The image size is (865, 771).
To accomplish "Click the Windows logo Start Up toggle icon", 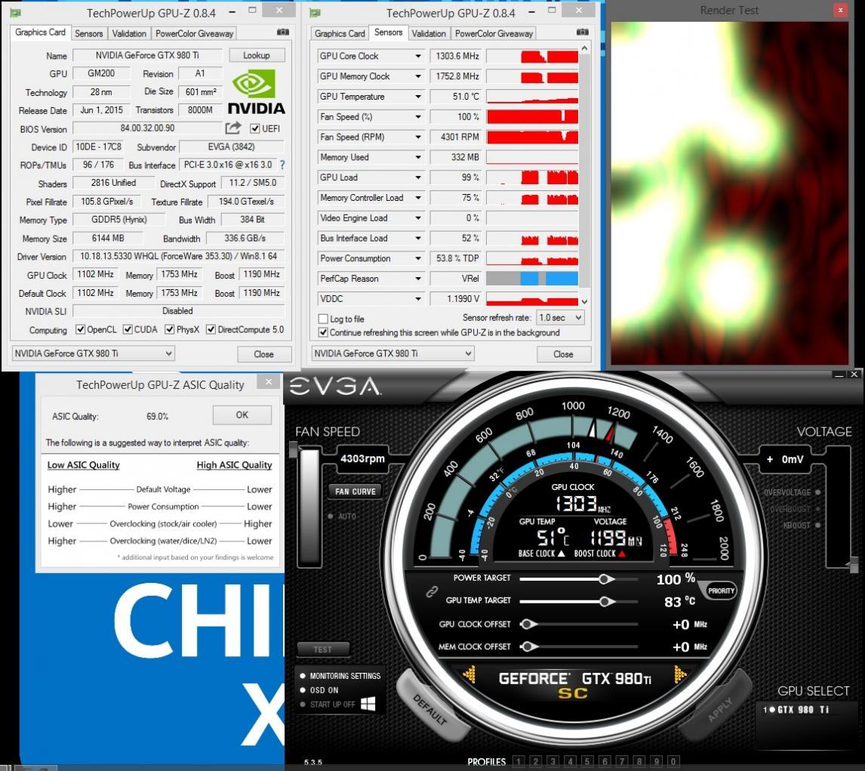I will click(x=368, y=704).
